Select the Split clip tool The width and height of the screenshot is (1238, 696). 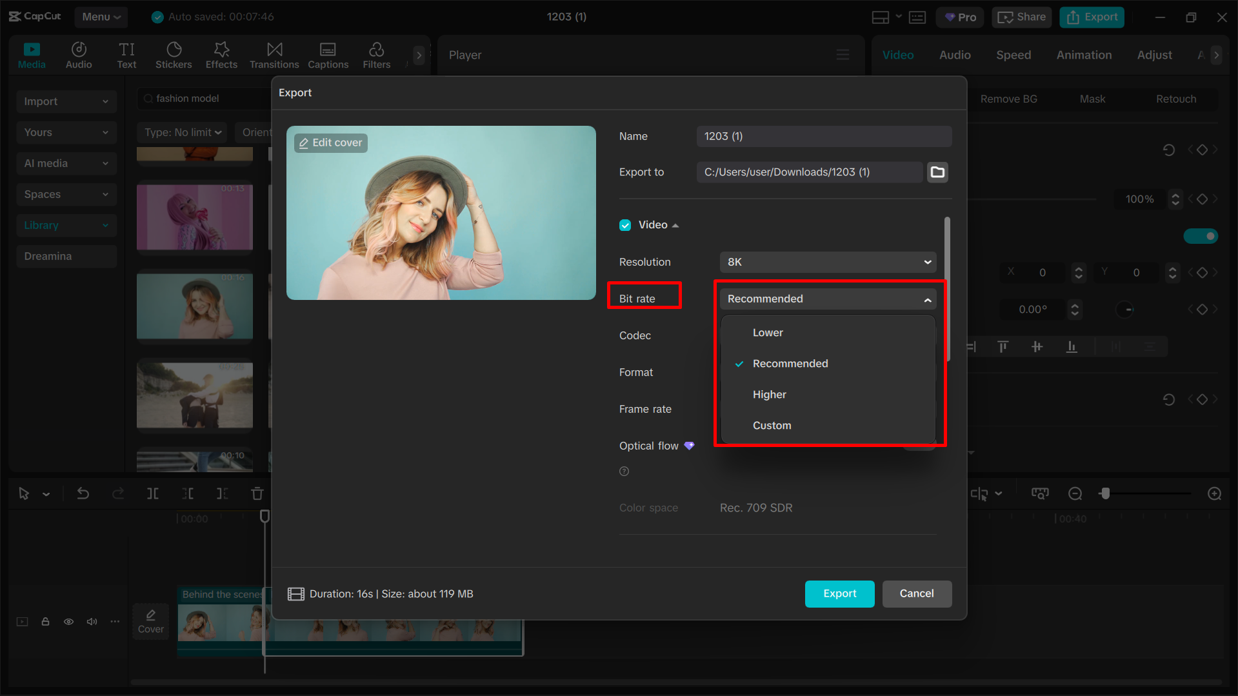tap(153, 493)
